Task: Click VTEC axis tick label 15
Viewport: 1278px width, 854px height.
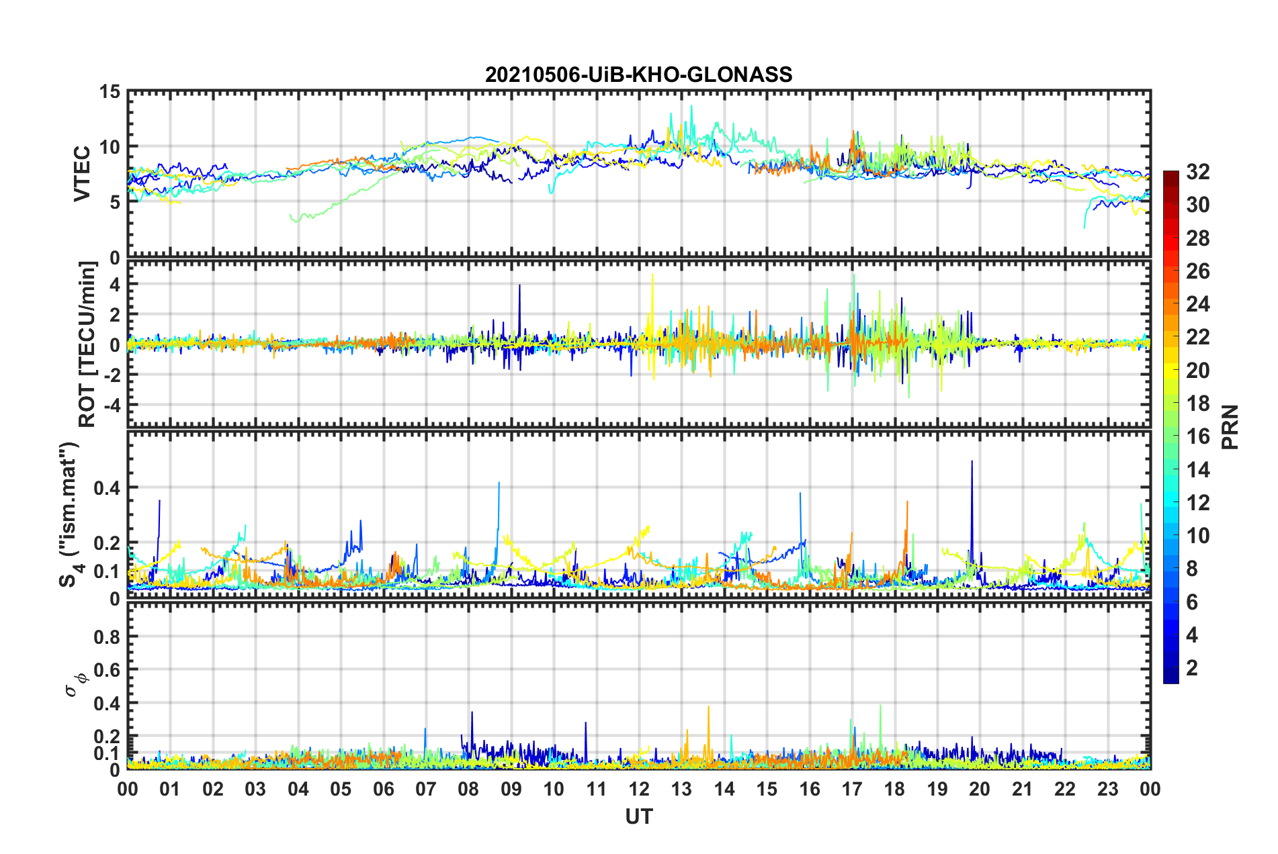Action: click(x=110, y=91)
